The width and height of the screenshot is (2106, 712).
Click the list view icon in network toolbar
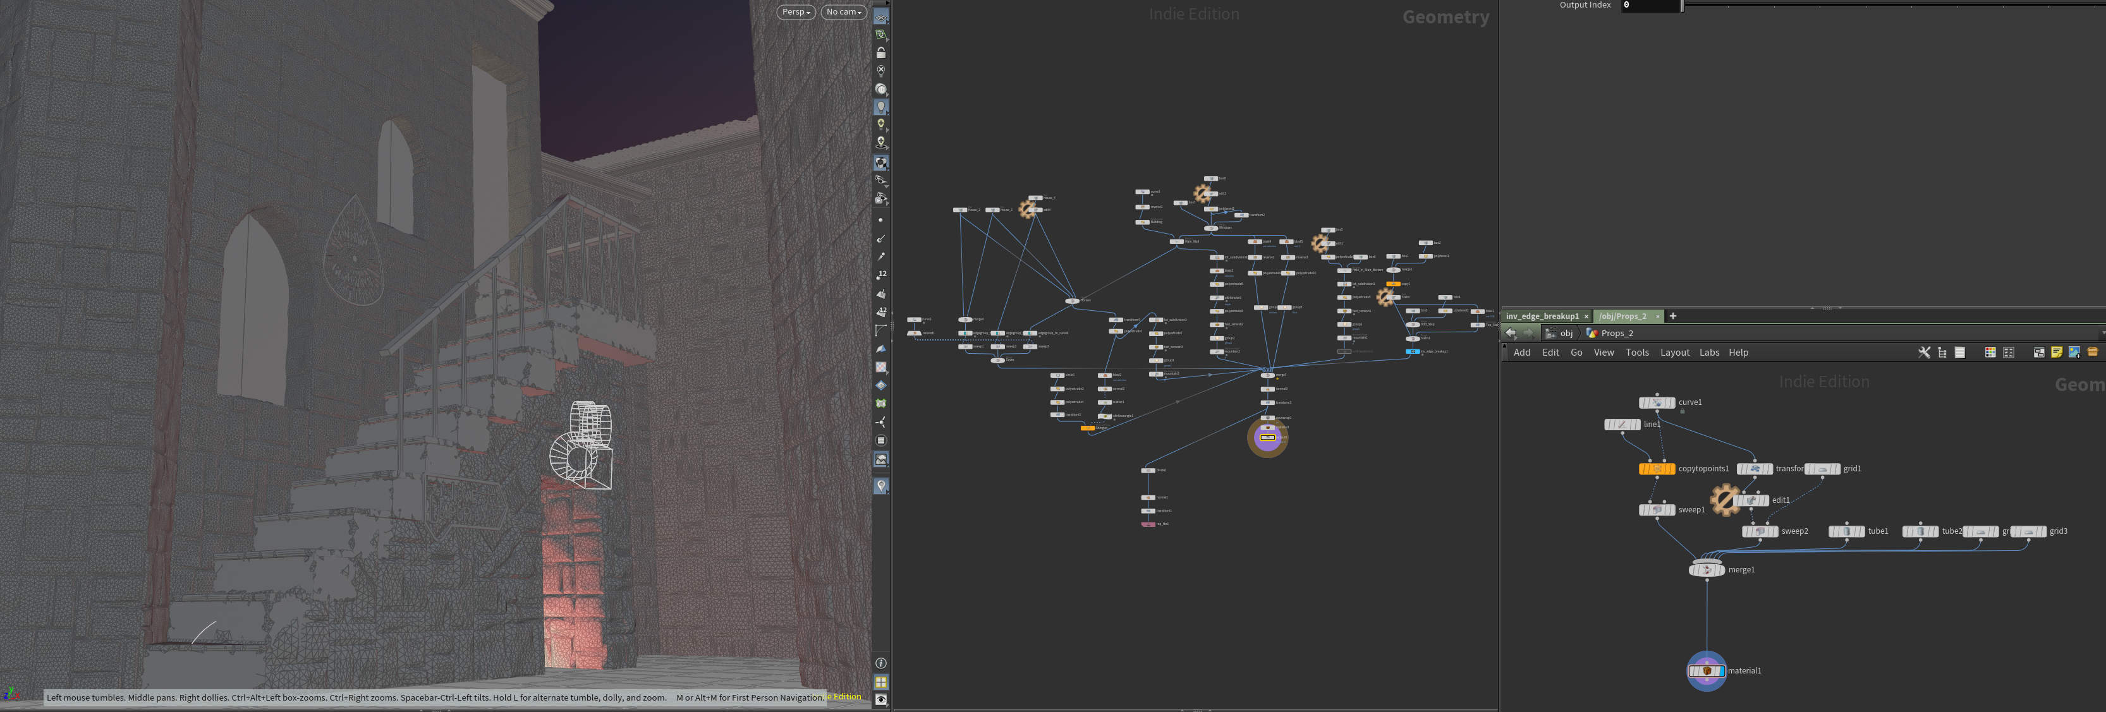click(1959, 353)
